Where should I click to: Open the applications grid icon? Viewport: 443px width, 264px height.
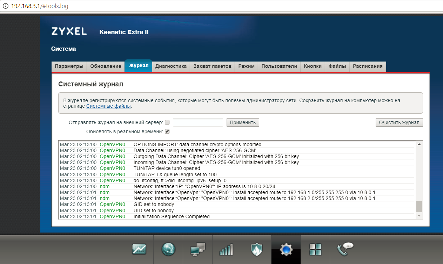click(x=315, y=249)
